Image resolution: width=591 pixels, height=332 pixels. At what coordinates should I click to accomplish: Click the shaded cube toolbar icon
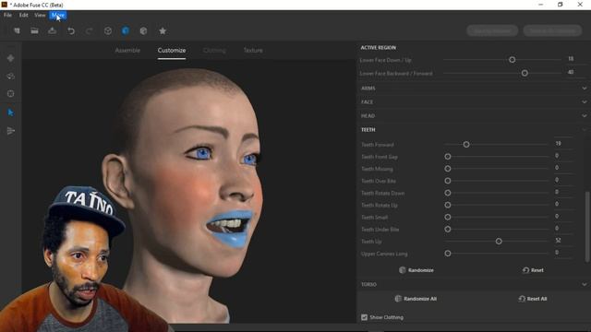tap(143, 30)
